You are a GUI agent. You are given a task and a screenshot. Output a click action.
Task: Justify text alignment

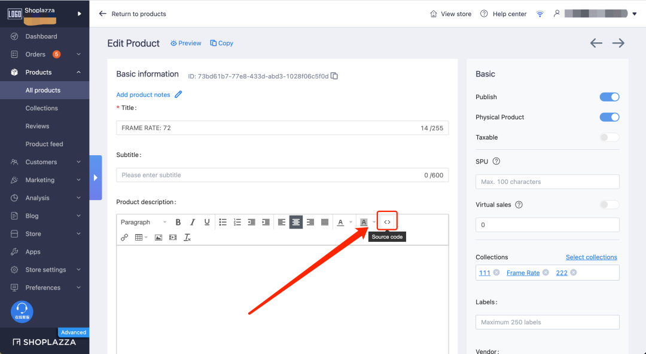click(325, 222)
